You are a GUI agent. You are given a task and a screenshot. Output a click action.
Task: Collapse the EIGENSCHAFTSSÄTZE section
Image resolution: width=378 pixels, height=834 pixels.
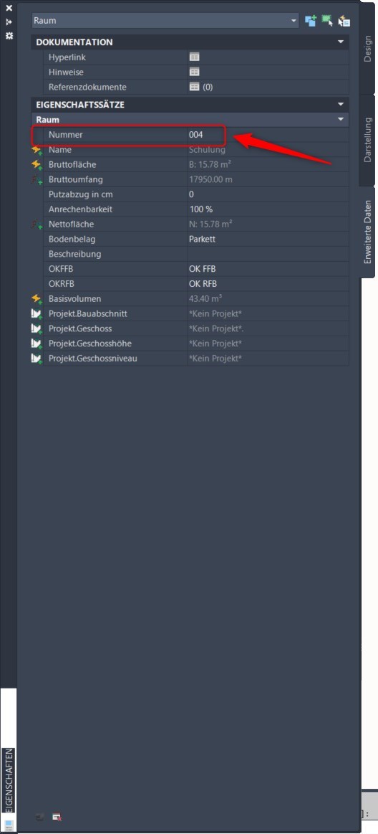341,104
